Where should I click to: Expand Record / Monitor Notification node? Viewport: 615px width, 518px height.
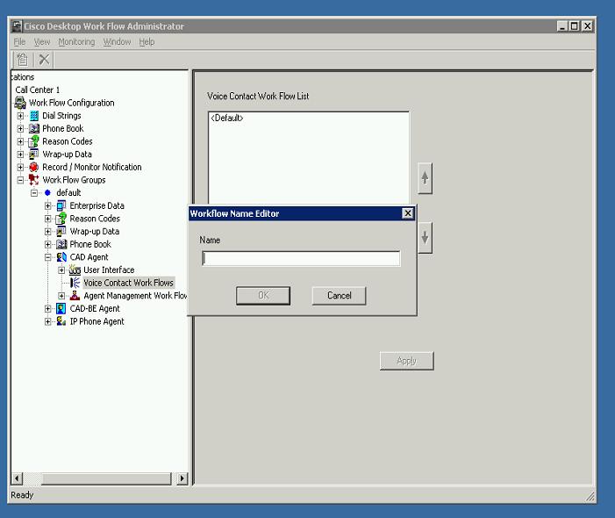tap(20, 167)
